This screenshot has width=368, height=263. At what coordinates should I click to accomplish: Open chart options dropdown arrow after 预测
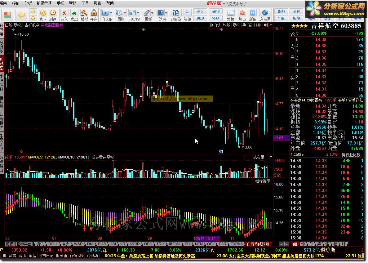pyautogui.click(x=271, y=25)
